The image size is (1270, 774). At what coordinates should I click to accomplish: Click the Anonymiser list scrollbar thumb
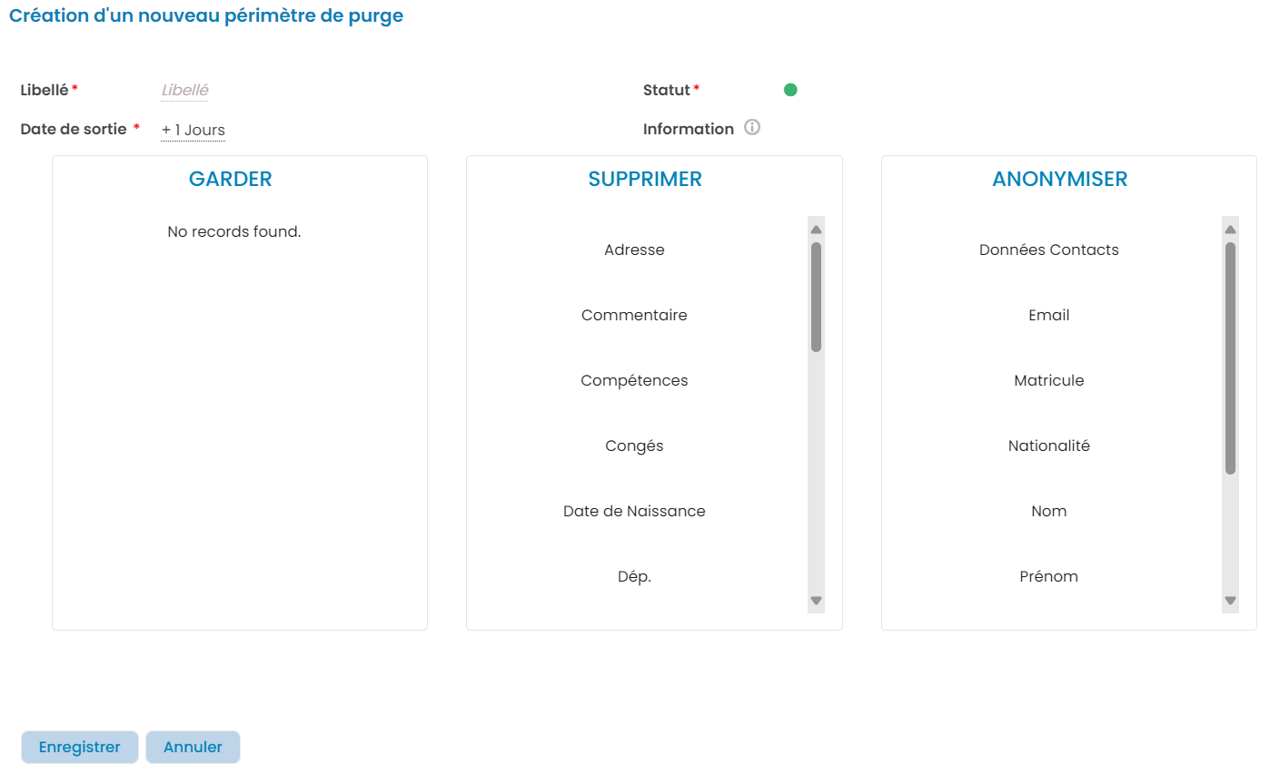point(1230,358)
